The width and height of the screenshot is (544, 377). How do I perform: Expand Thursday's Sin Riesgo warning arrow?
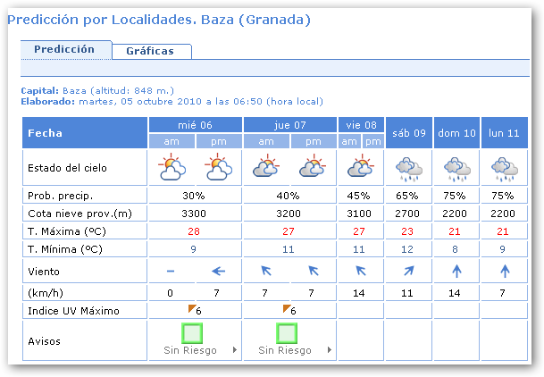click(x=330, y=350)
